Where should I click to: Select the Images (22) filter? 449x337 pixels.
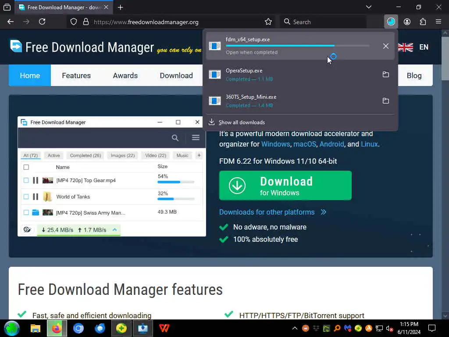click(x=123, y=155)
